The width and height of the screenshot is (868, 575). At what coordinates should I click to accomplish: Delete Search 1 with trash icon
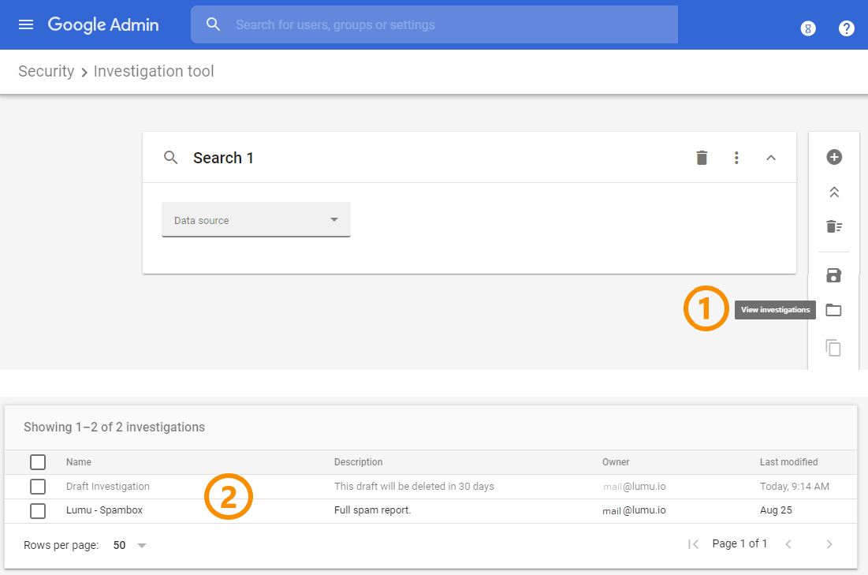702,158
